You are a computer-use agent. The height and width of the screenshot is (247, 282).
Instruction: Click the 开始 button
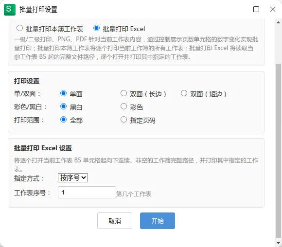[158, 221]
